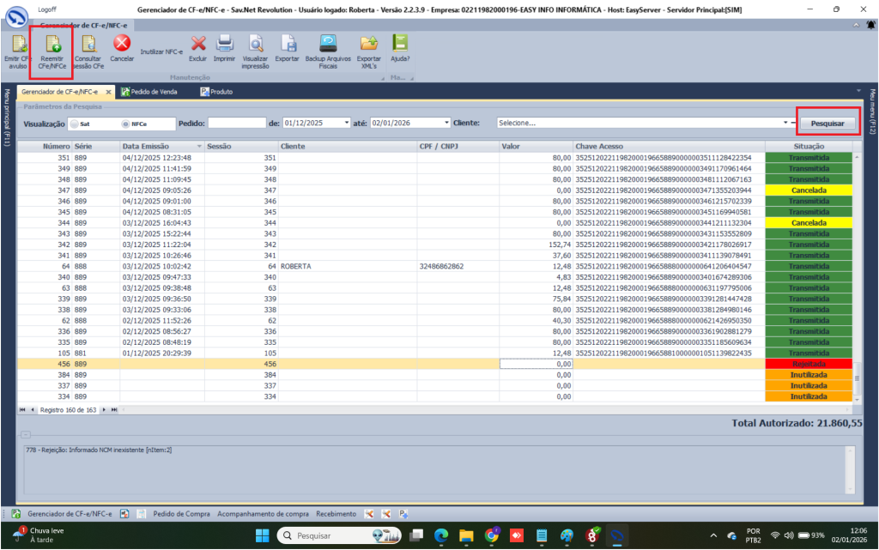The image size is (879, 550).
Task: Collapse the rejection message panel
Action: [26, 434]
